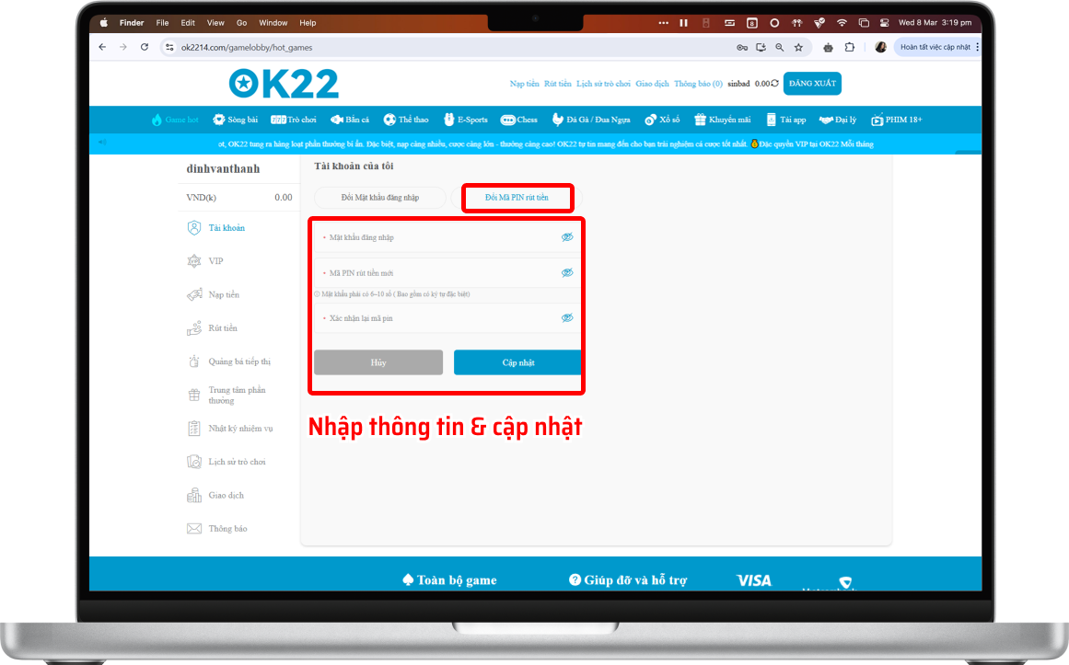Click the browser reload button
The height and width of the screenshot is (665, 1069).
pyautogui.click(x=145, y=47)
